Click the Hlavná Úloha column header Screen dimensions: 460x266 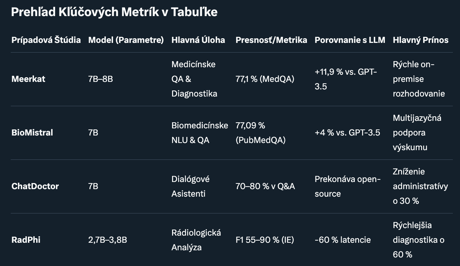[x=198, y=40]
